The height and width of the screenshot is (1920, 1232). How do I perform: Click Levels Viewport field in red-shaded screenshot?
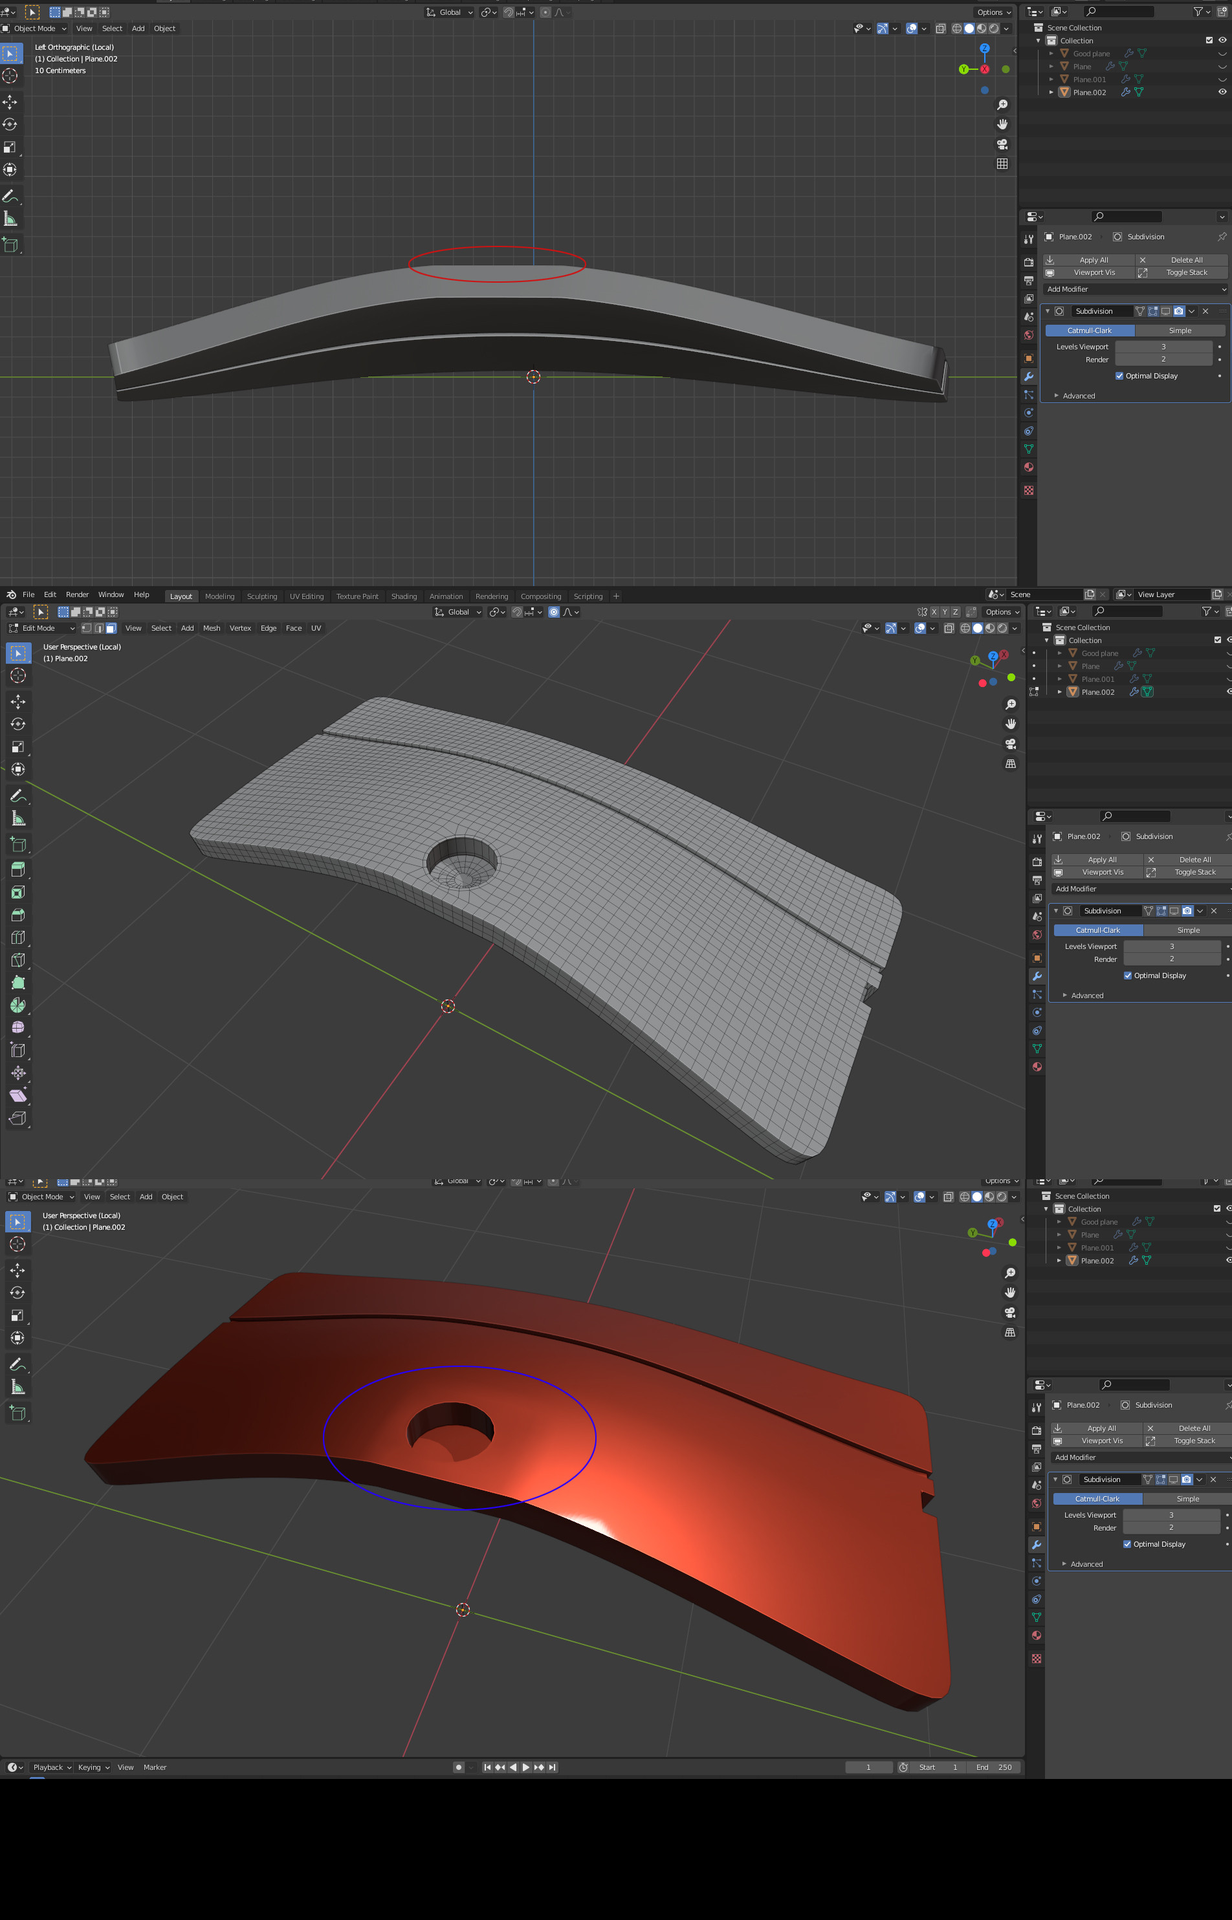tap(1171, 1514)
